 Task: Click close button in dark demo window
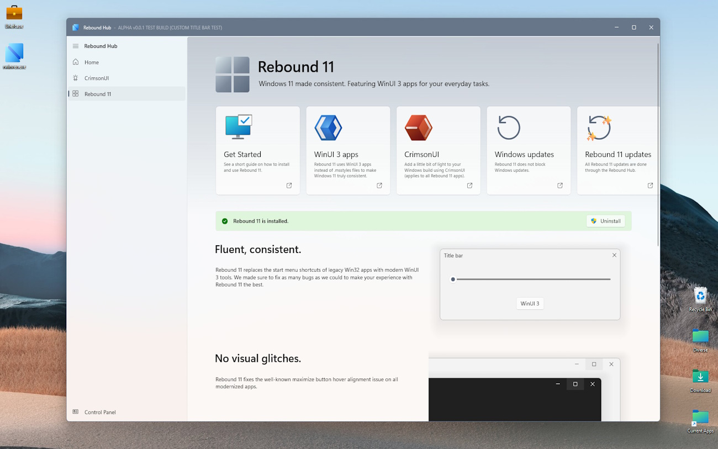click(593, 384)
